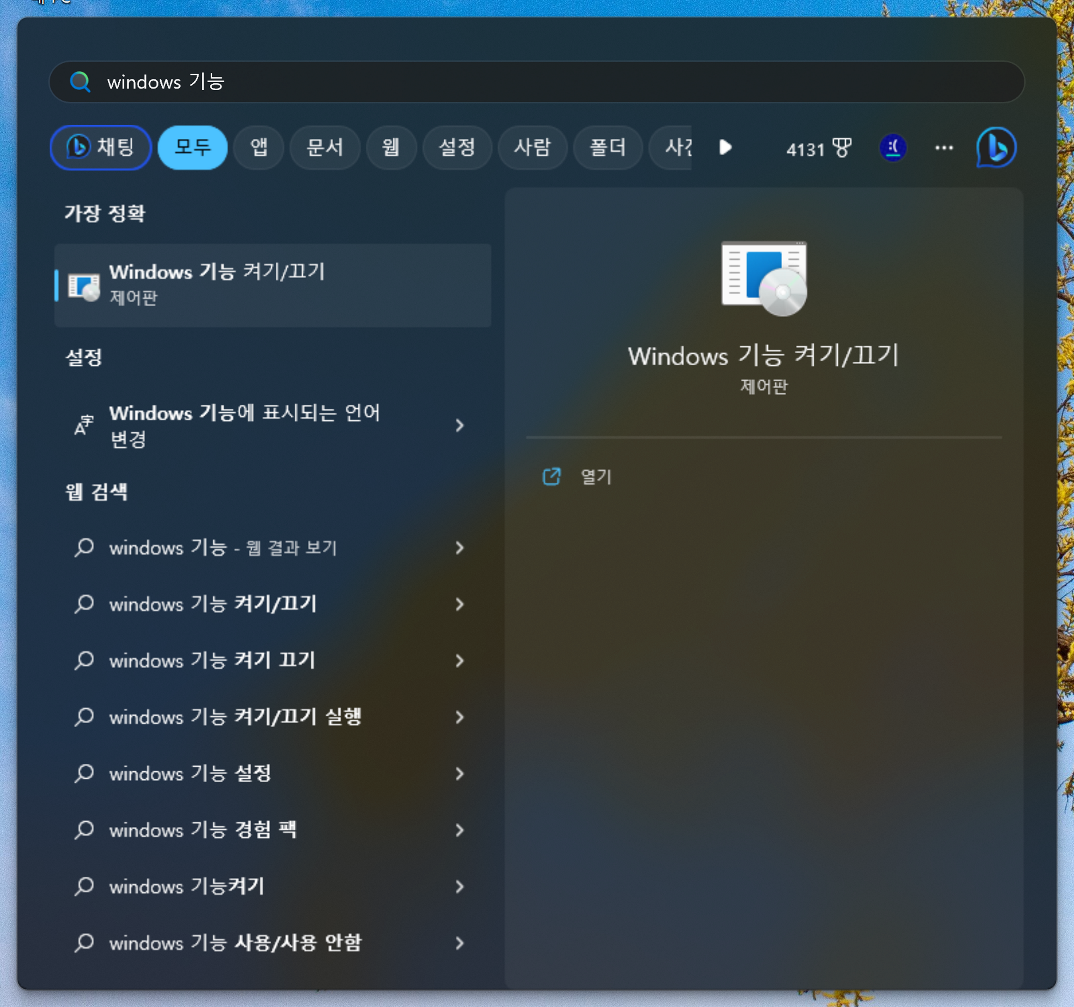Click the search magnifier icon in search box
Viewport: 1074px width, 1007px height.
(x=80, y=82)
